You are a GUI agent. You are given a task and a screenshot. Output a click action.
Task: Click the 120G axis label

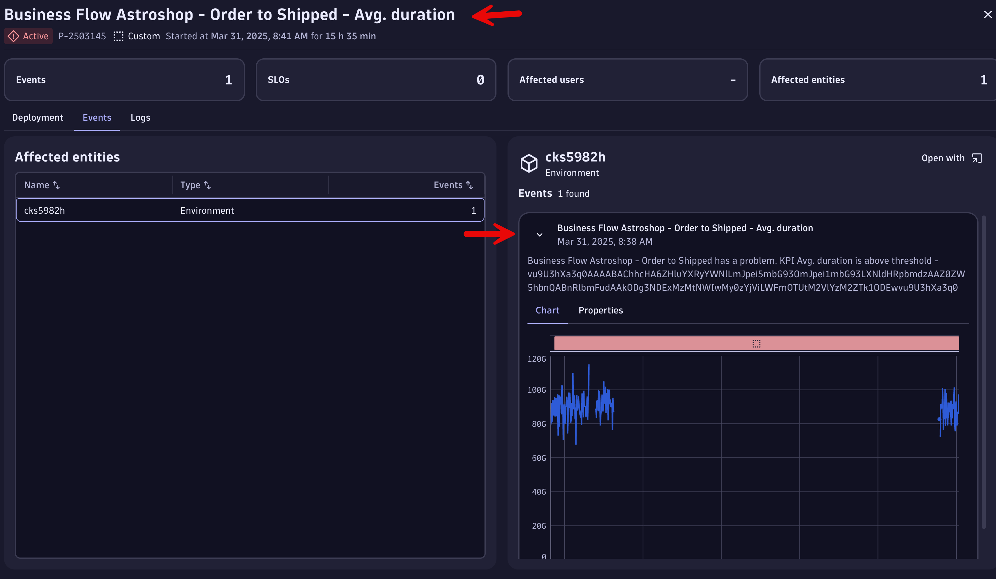pyautogui.click(x=537, y=359)
